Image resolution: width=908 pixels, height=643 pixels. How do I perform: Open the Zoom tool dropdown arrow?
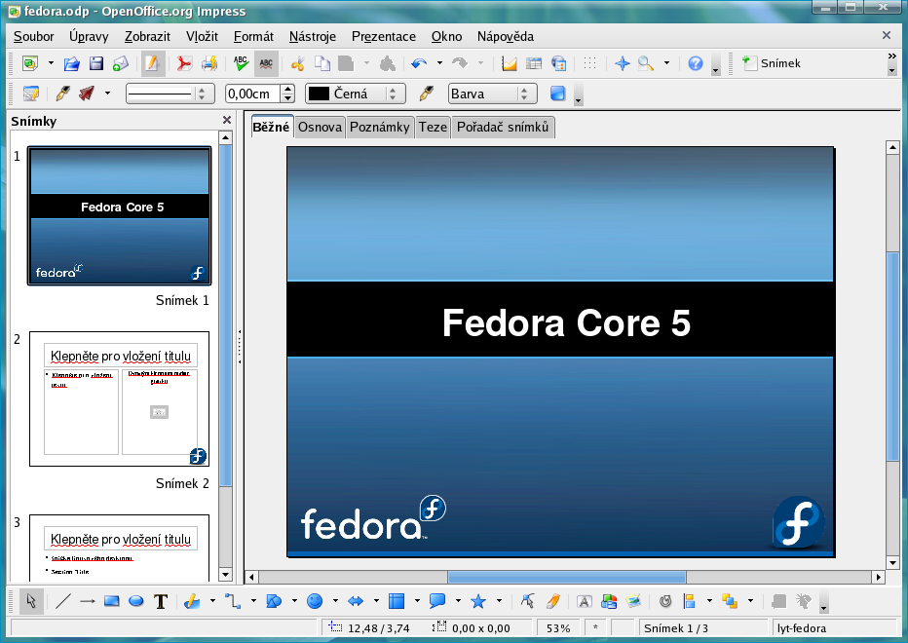tap(666, 63)
